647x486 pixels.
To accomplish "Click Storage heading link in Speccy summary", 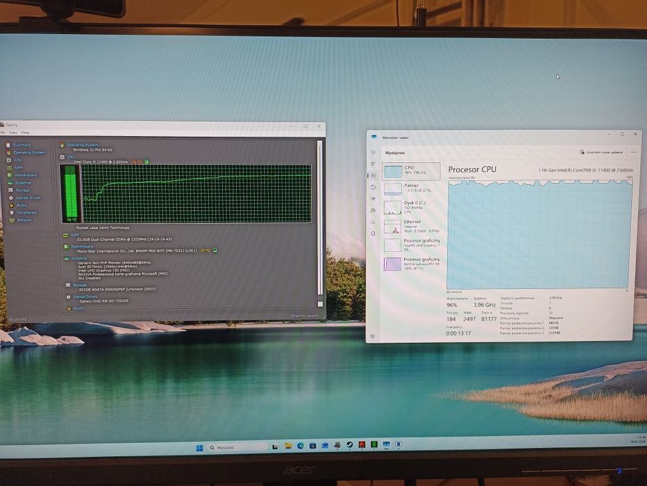I will click(80, 285).
